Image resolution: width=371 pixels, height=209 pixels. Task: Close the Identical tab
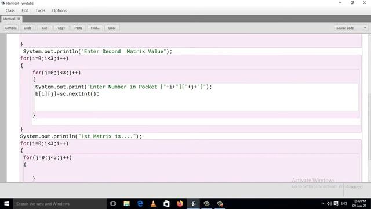pyautogui.click(x=19, y=19)
